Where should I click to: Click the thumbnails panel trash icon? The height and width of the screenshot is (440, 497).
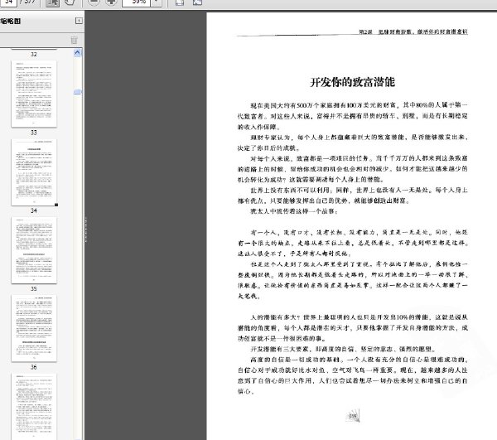[x=74, y=41]
